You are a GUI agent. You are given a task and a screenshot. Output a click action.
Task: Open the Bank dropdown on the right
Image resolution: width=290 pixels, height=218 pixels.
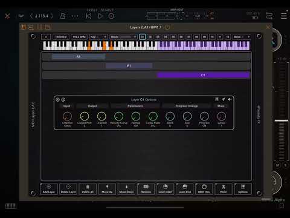242,37
